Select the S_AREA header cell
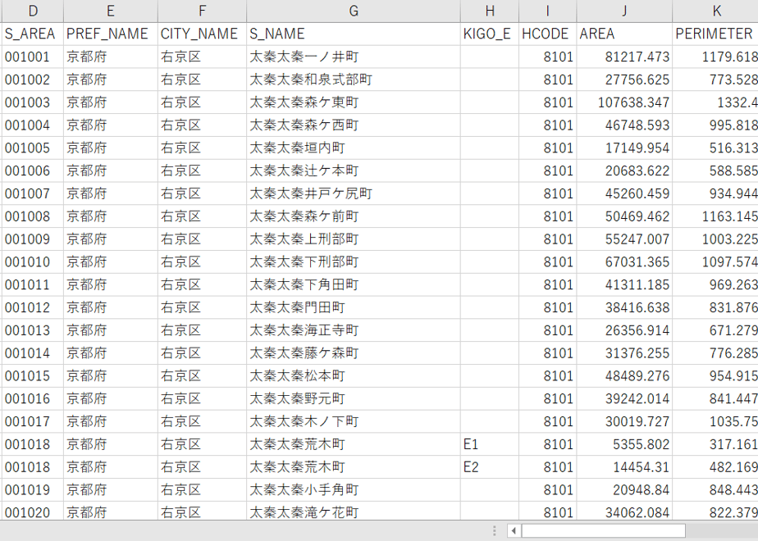 point(32,34)
